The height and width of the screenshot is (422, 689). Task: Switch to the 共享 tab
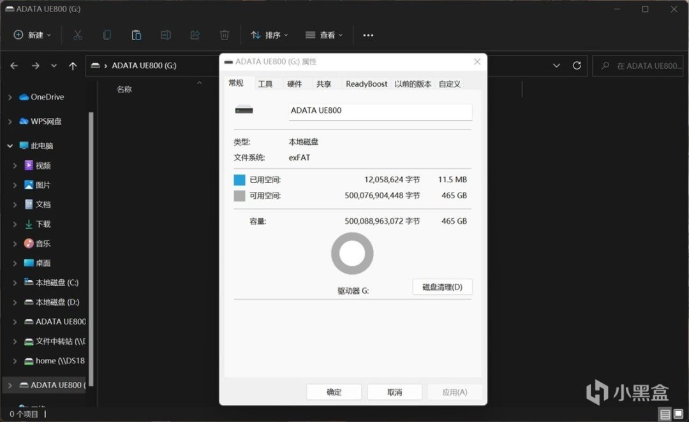pyautogui.click(x=324, y=84)
